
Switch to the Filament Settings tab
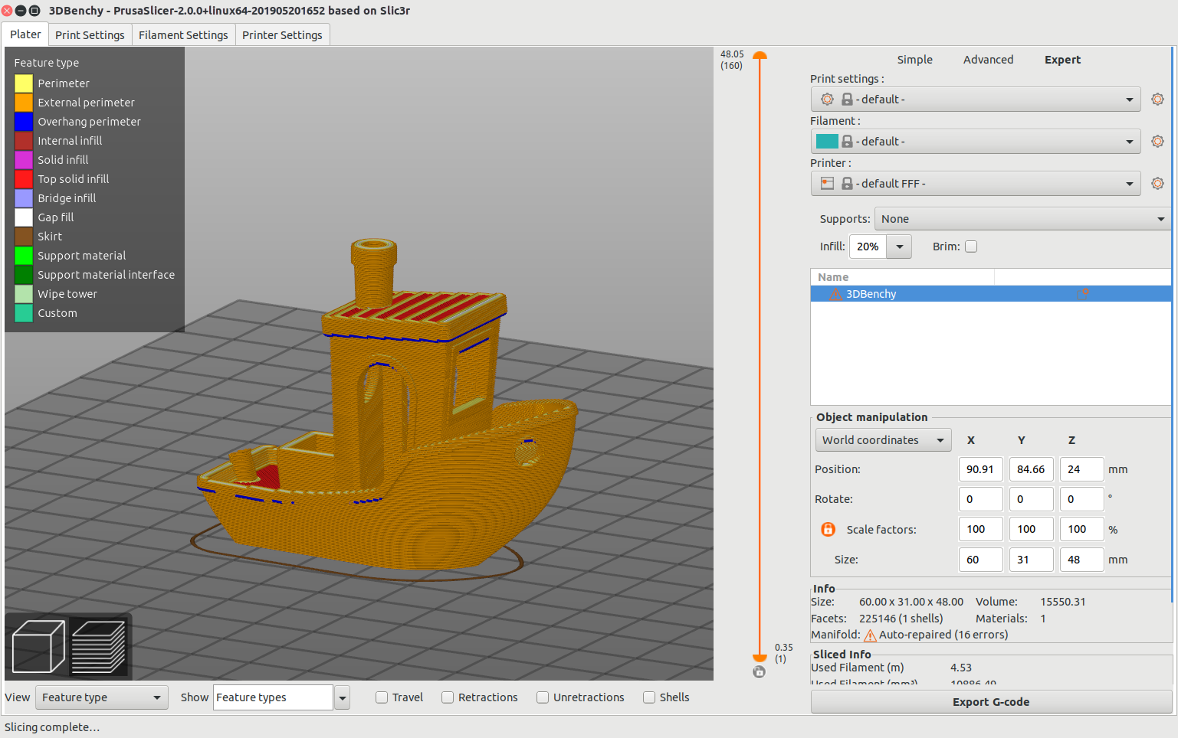click(x=183, y=35)
